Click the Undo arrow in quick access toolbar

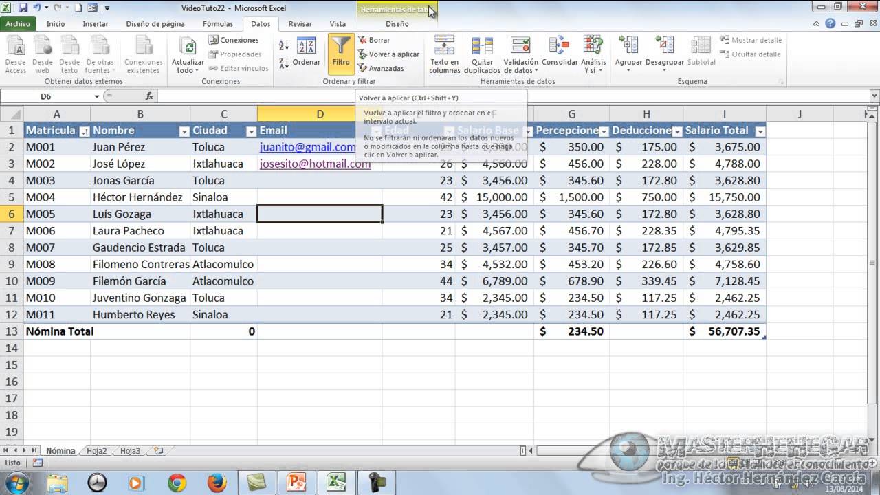[x=36, y=8]
